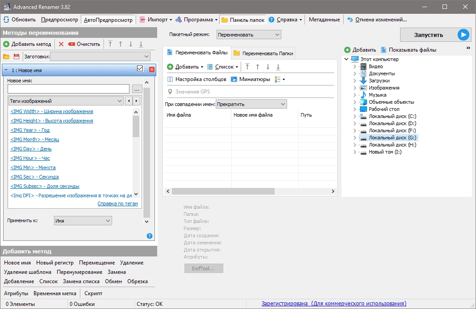Viewport: 476px width, 309px height.
Task: Open preset folder icon near Заготовки
Action: coord(6,57)
